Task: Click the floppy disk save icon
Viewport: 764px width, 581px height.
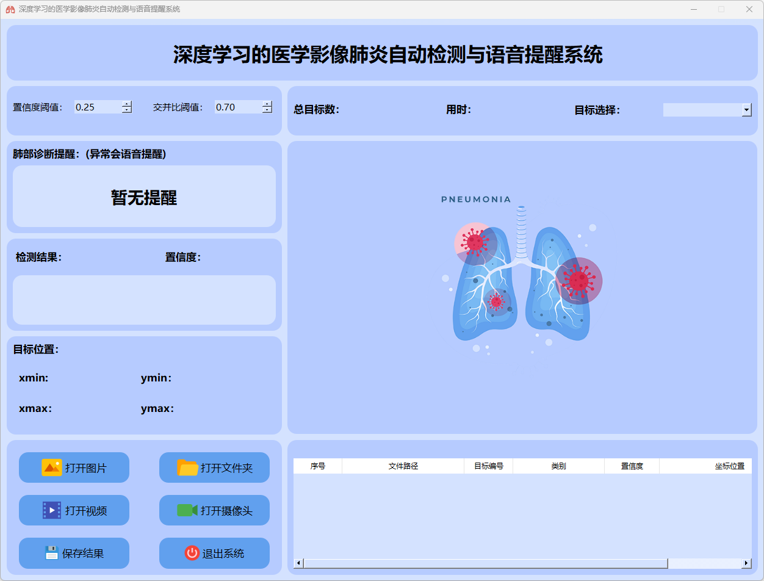Action: pos(51,553)
